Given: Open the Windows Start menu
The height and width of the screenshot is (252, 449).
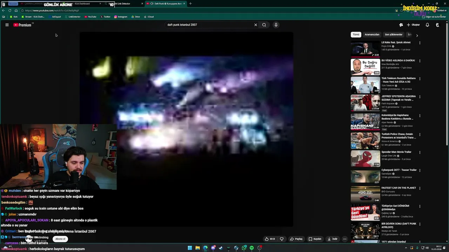Looking at the screenshot, I should point(190,248).
